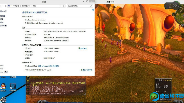This screenshot has width=184, height=103.
Task: Click yellow system message in chat frame
Action: click(x=58, y=84)
